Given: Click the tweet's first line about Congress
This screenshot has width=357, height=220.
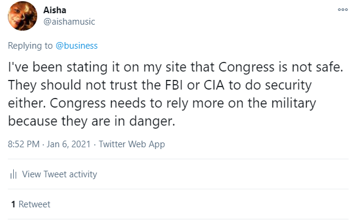Looking at the screenshot, I should coord(175,67).
